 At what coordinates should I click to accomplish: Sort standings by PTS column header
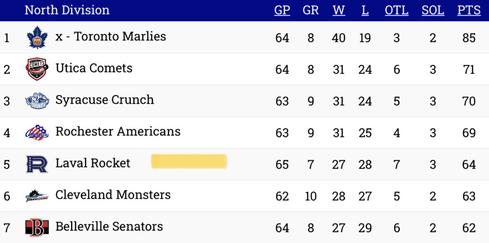(x=469, y=10)
